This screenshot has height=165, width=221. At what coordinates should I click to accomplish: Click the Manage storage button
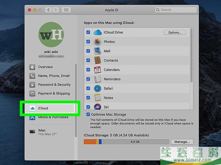pos(182,142)
